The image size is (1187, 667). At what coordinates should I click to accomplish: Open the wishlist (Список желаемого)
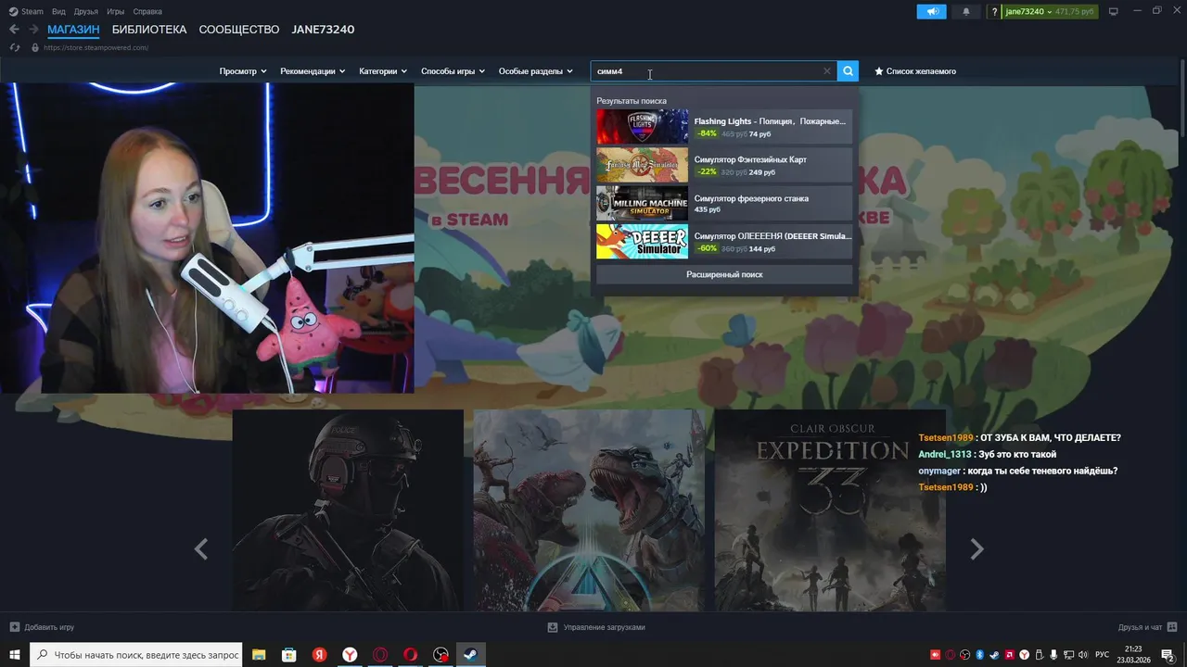(915, 71)
